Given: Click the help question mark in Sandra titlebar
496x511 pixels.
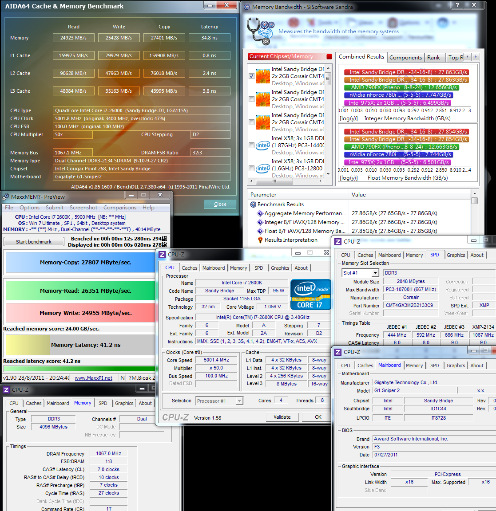Looking at the screenshot, I should click(x=457, y=5).
